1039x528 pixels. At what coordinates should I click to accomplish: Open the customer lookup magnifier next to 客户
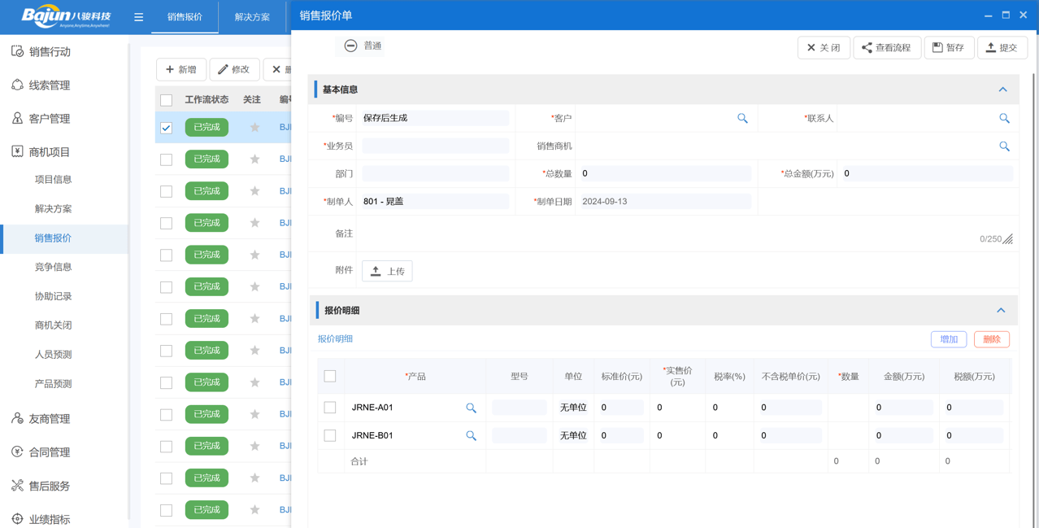click(x=741, y=118)
